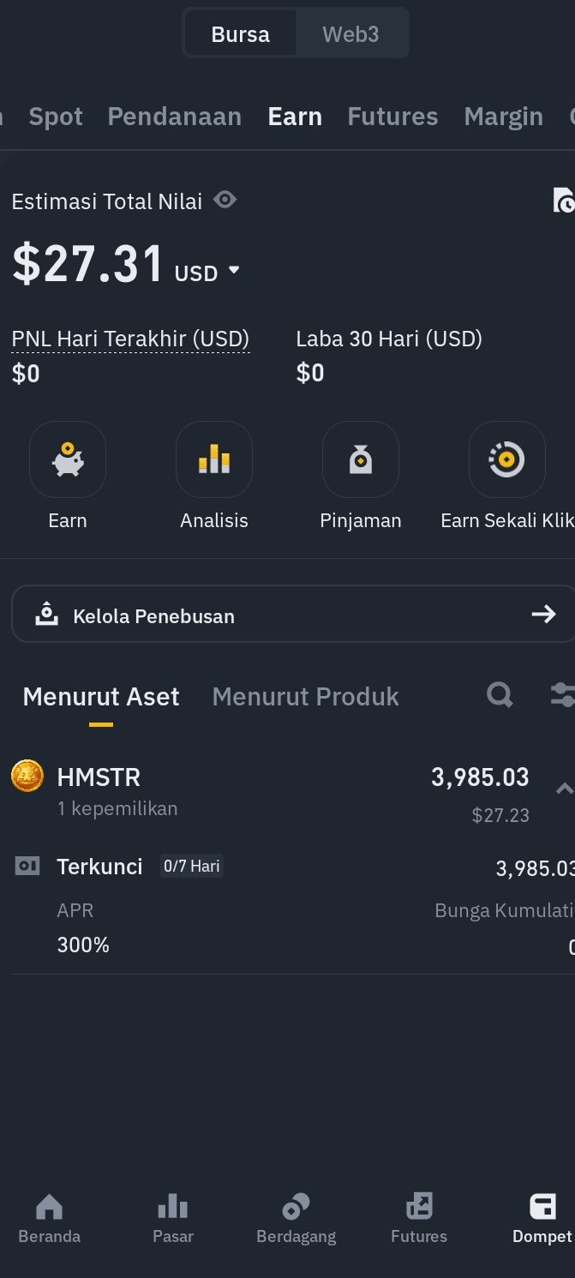575x1278 pixels.
Task: Open Earn Sekali Klik icon
Action: click(x=506, y=460)
